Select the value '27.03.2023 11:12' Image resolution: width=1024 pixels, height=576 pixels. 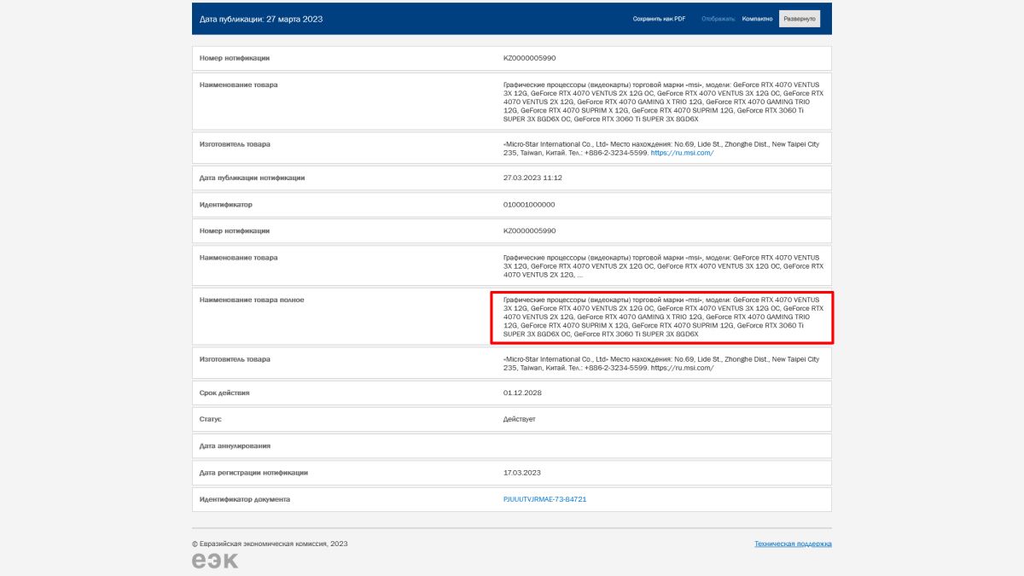(x=532, y=178)
